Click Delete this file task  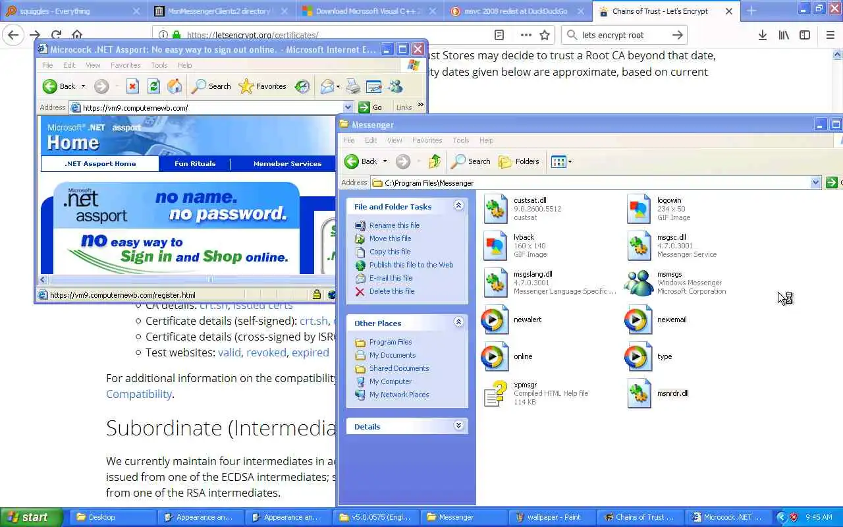(391, 291)
